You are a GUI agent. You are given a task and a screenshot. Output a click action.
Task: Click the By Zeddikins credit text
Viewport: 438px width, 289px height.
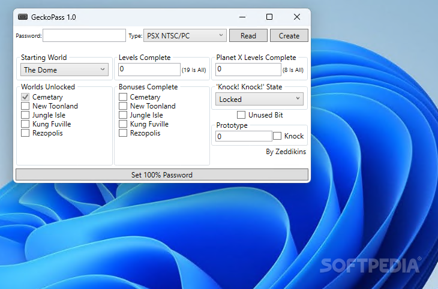[286, 152]
